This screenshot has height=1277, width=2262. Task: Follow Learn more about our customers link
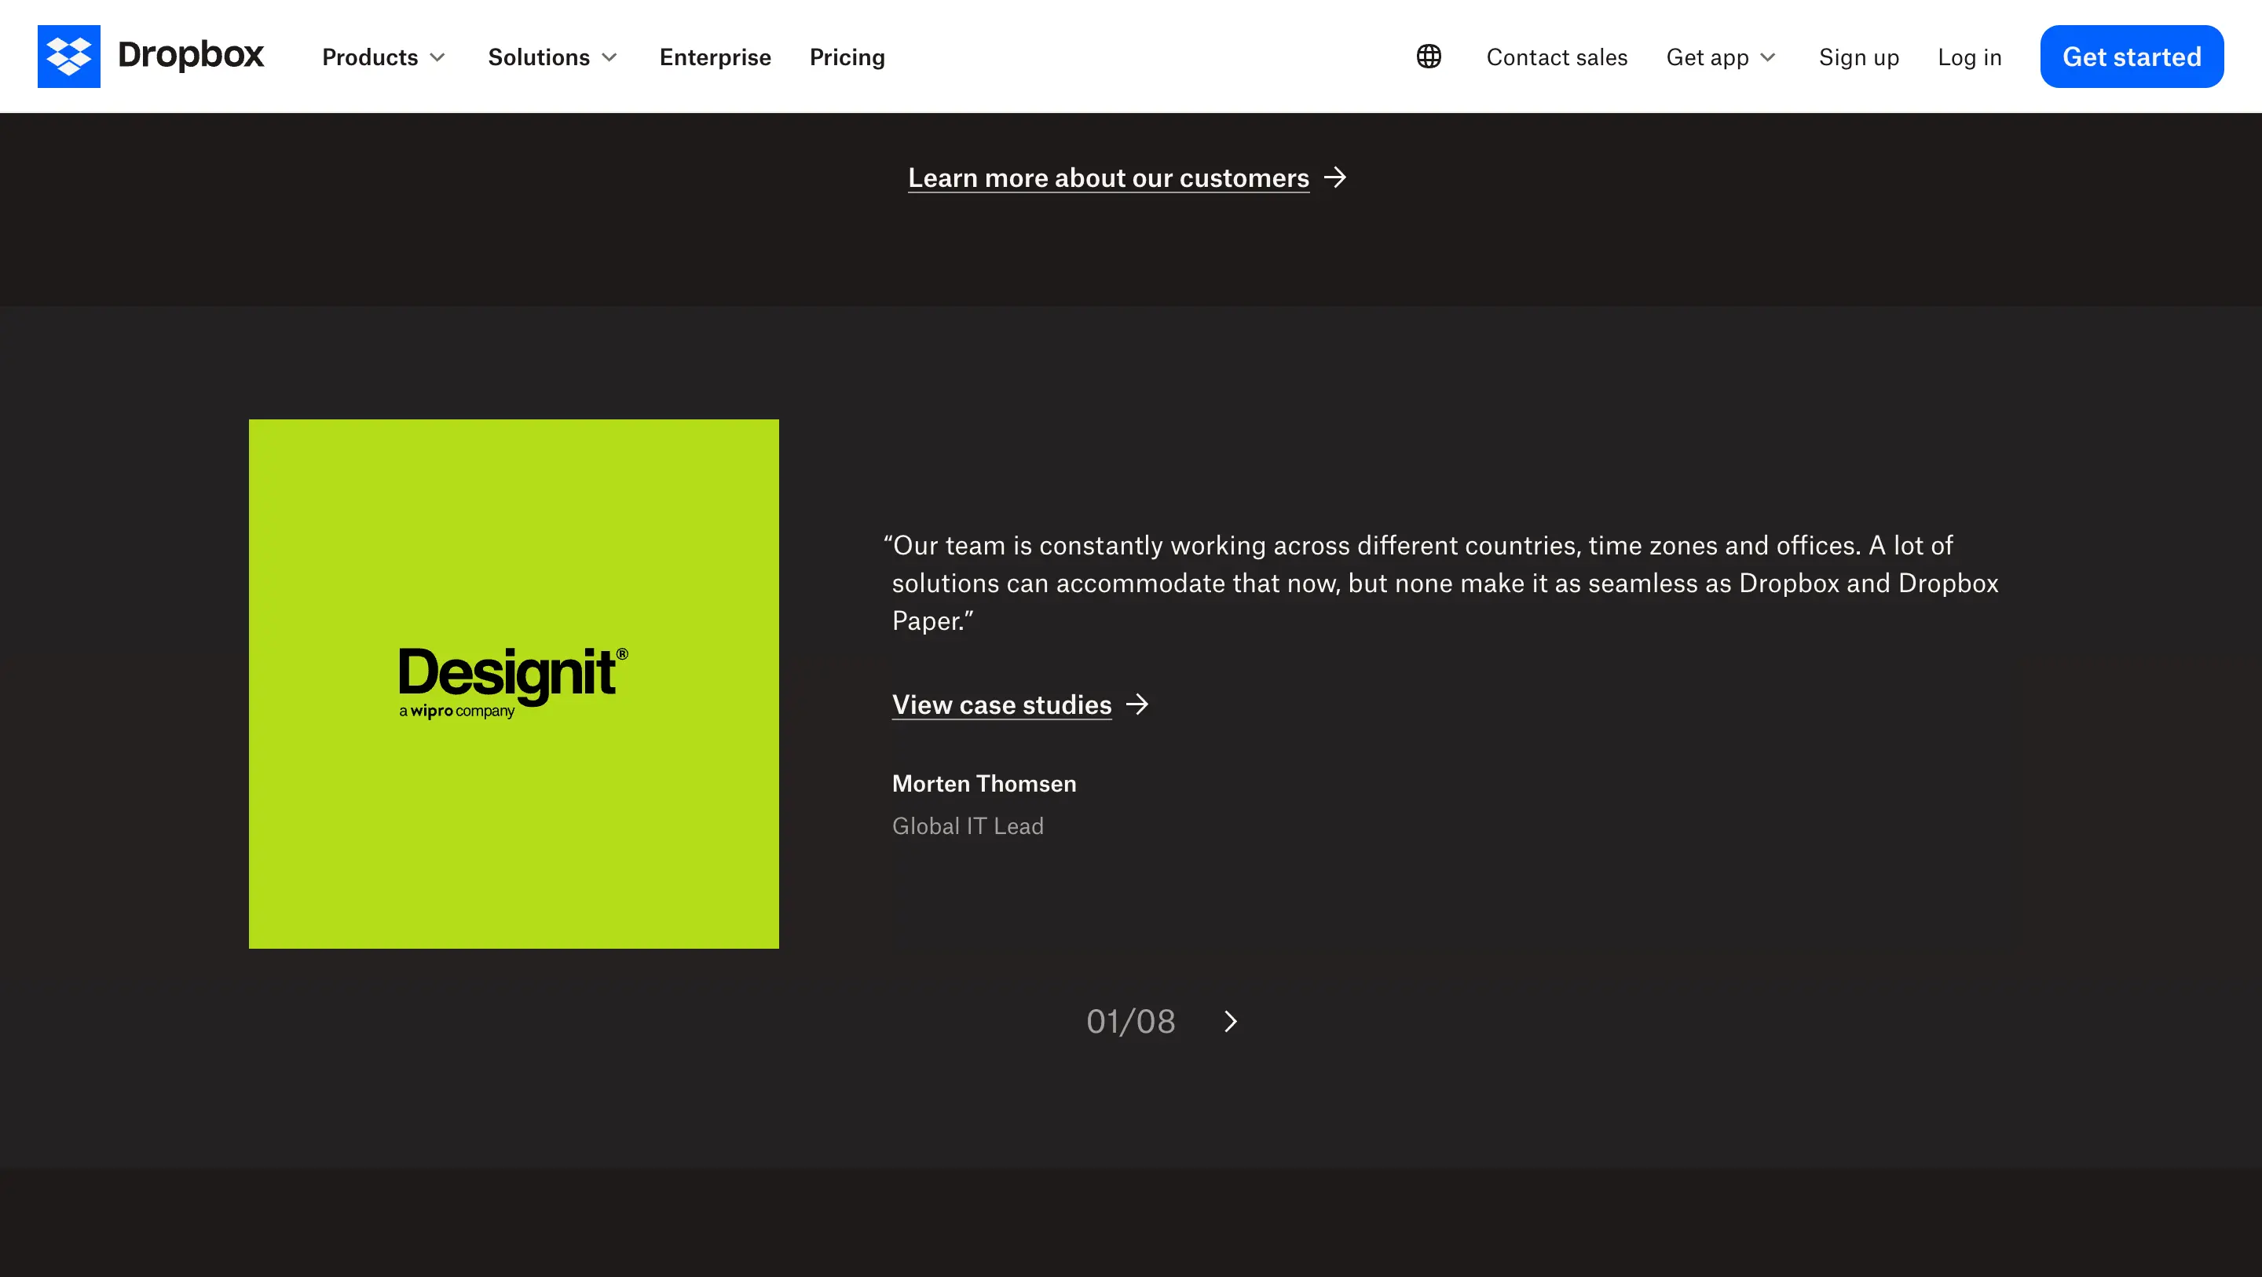click(1108, 178)
